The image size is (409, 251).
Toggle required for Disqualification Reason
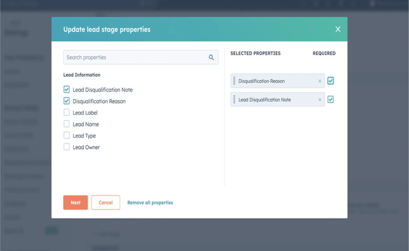(x=330, y=81)
